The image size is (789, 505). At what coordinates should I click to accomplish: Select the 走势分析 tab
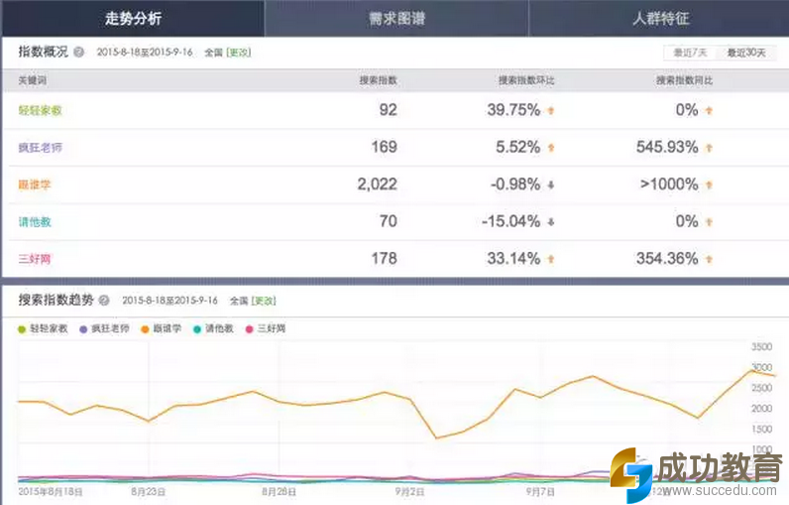(132, 18)
